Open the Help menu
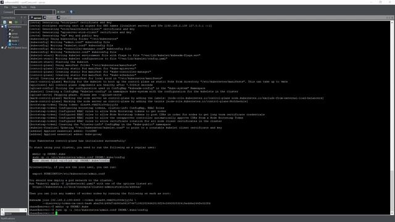The image size is (395, 222). [x=33, y=7]
